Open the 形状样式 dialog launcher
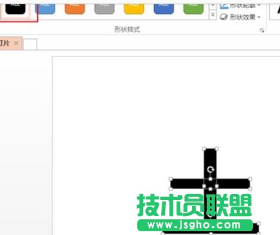The image size is (280, 235). 262,31
